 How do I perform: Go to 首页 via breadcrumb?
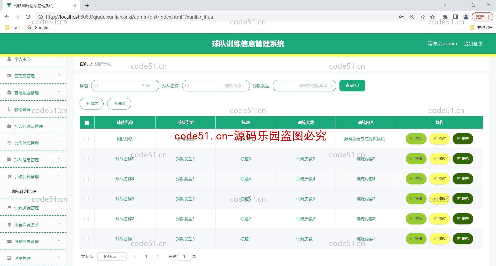[x=84, y=64]
